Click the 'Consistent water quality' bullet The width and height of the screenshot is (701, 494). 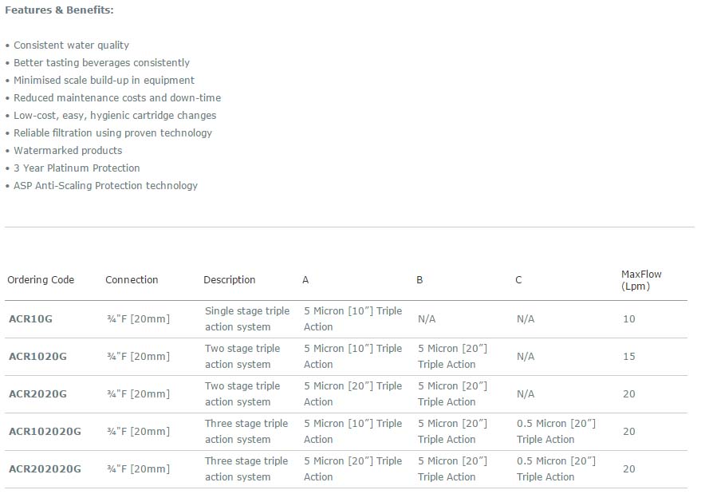71,45
